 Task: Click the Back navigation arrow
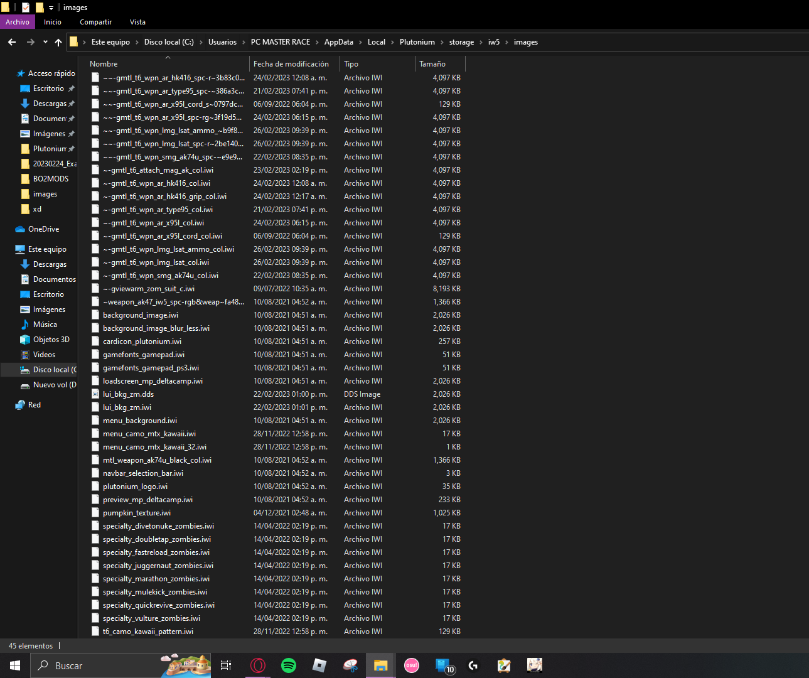12,42
